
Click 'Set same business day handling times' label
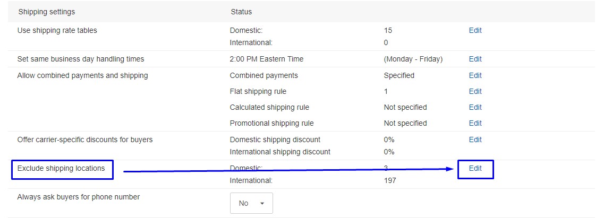80,59
